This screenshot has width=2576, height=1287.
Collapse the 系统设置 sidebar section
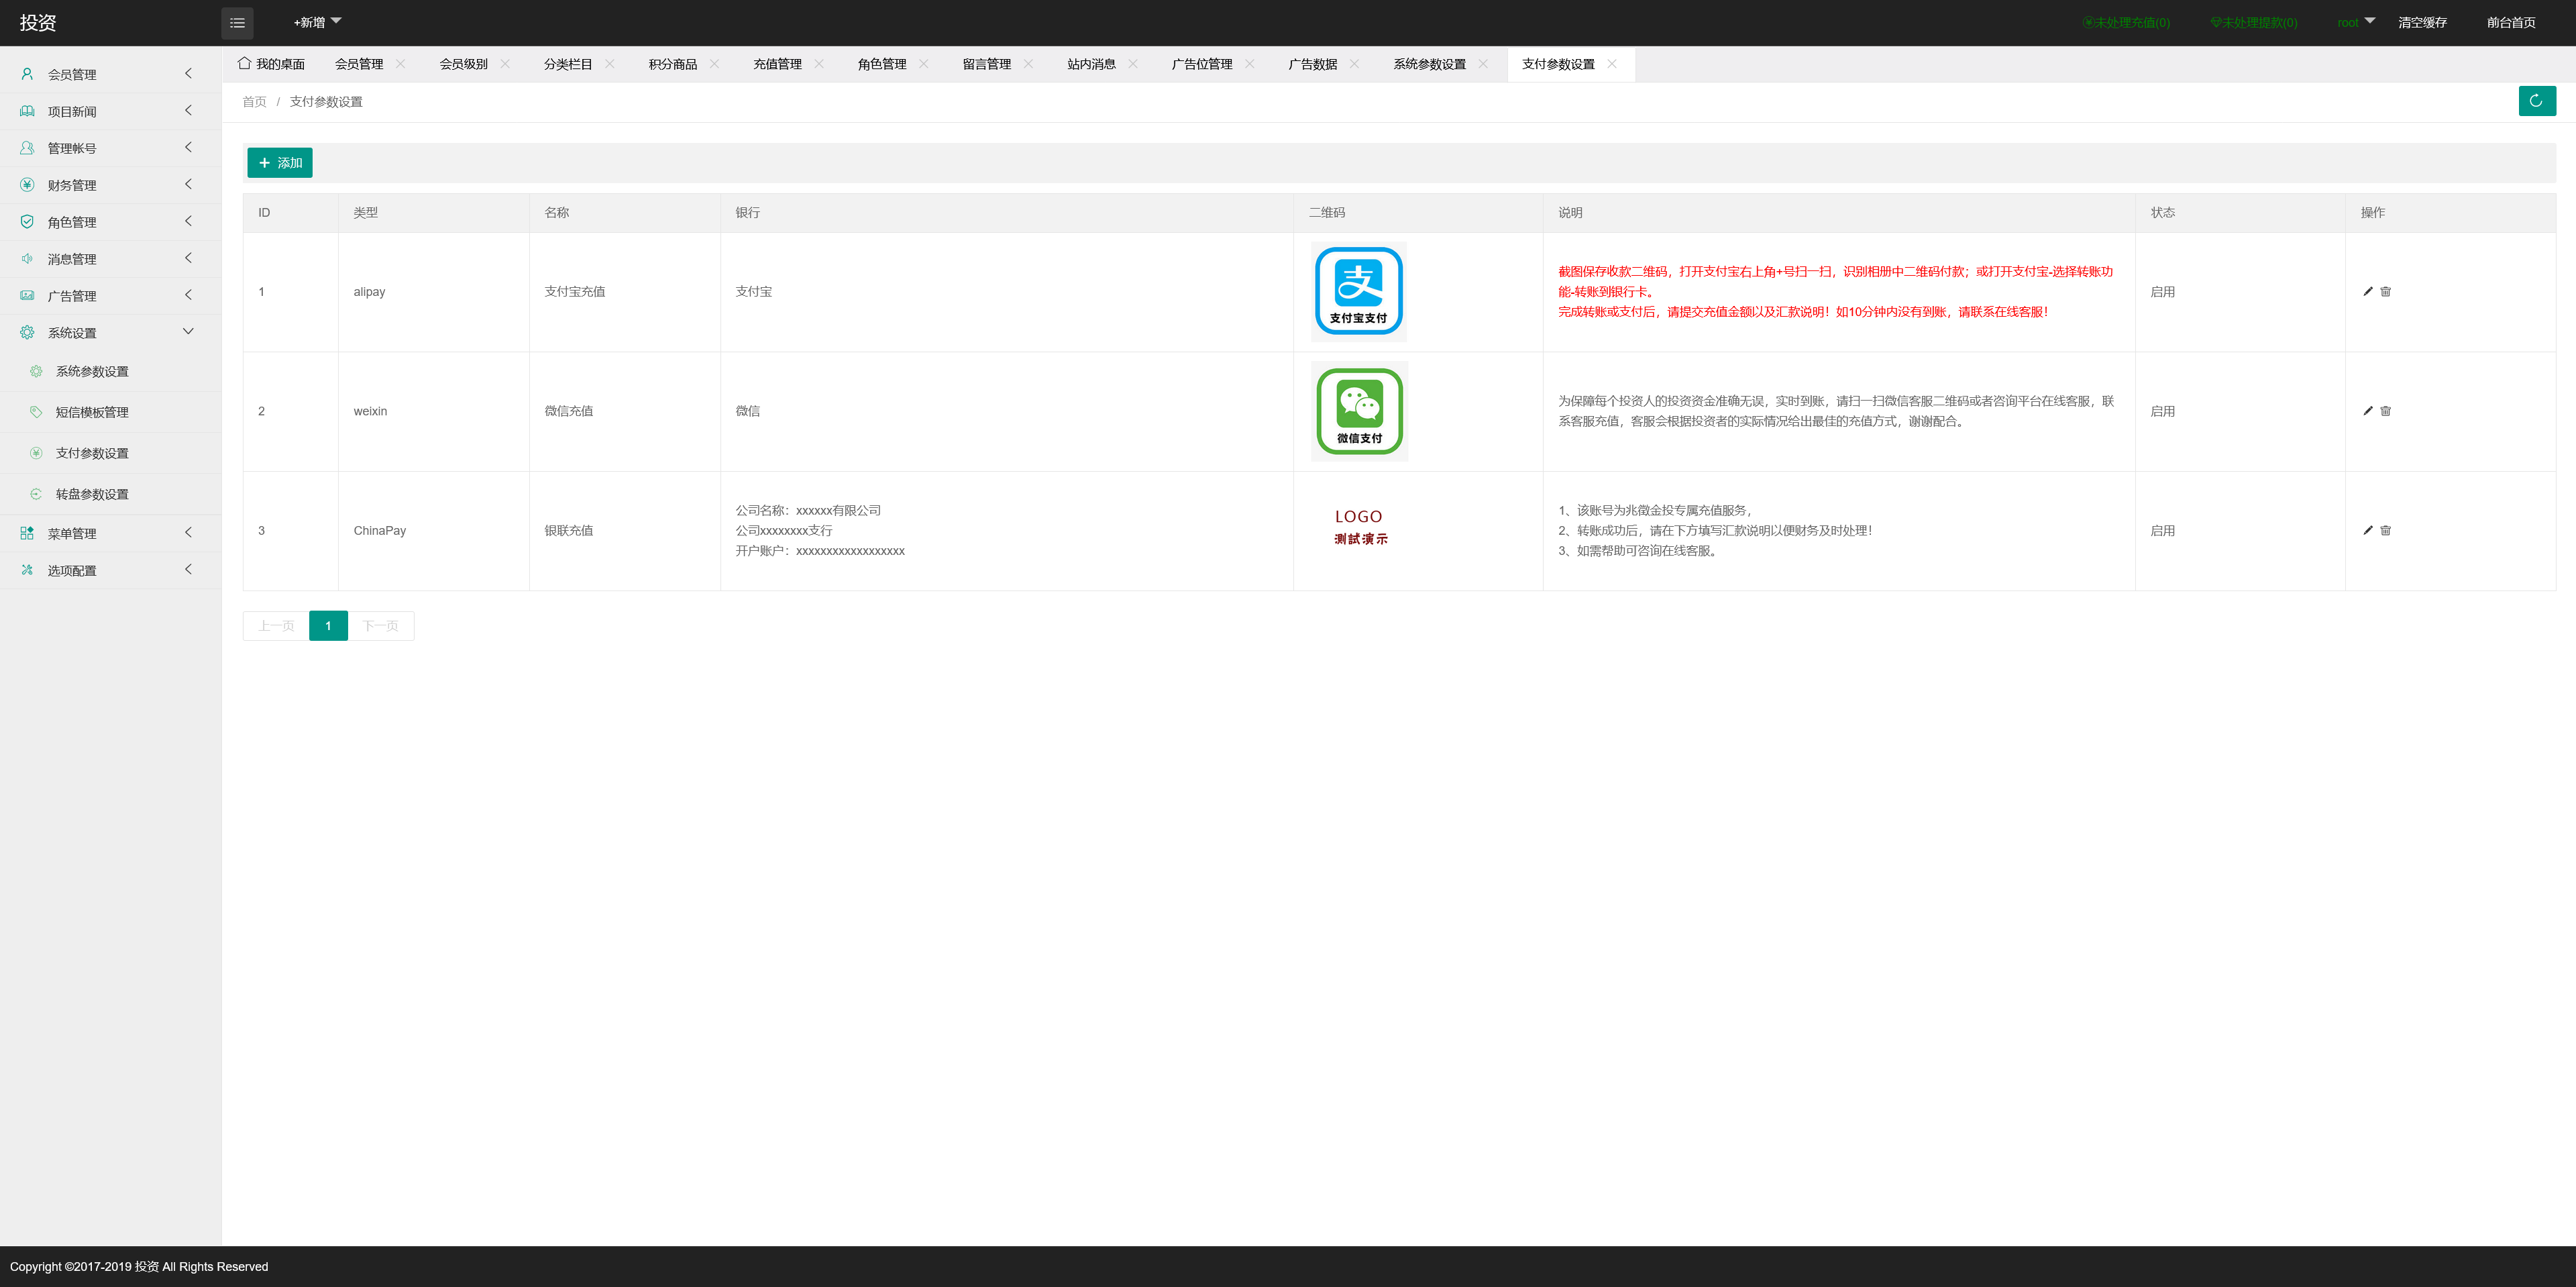click(x=110, y=333)
